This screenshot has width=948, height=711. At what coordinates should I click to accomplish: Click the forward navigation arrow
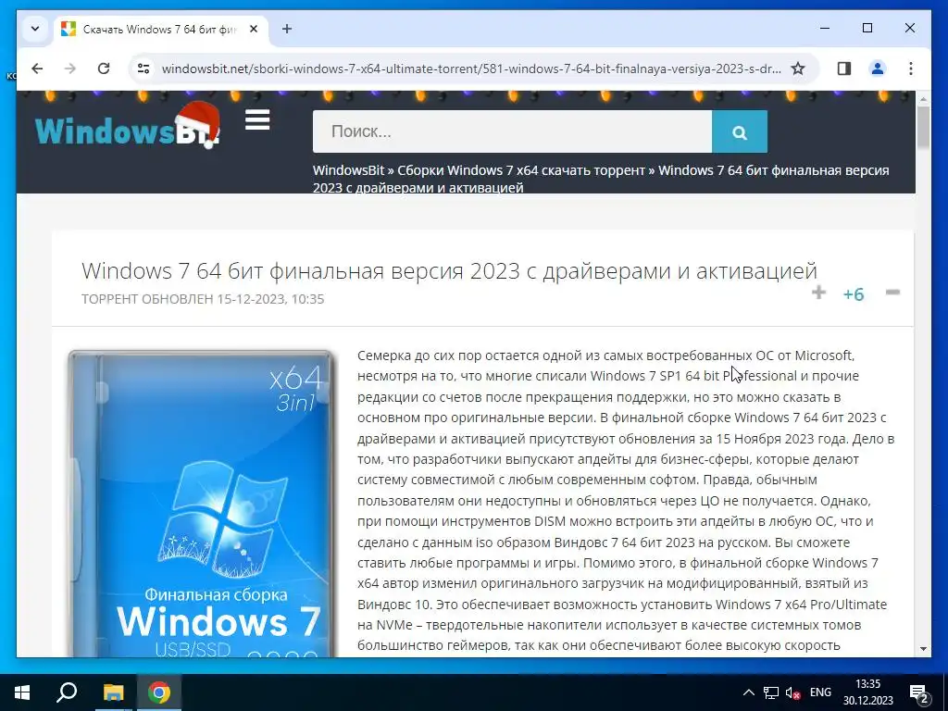tap(70, 69)
